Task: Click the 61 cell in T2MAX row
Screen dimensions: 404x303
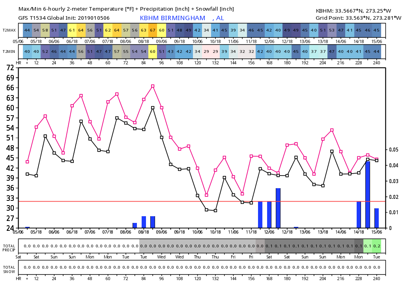Action: (x=72, y=30)
